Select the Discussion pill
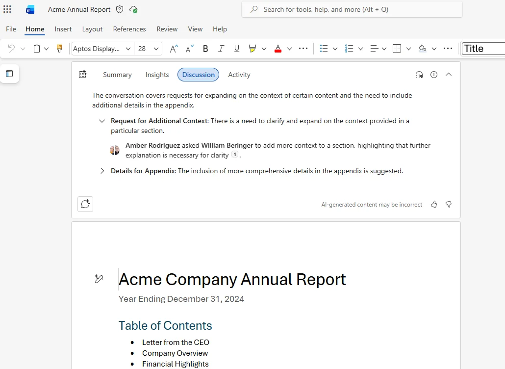Viewport: 505px width, 369px height. point(199,75)
